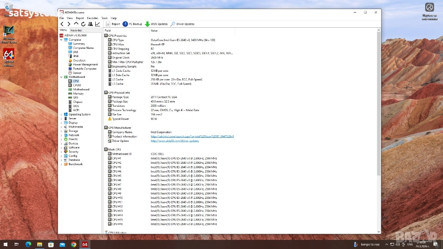
Task: Click the graph icon in the toolbar
Action: click(97, 24)
